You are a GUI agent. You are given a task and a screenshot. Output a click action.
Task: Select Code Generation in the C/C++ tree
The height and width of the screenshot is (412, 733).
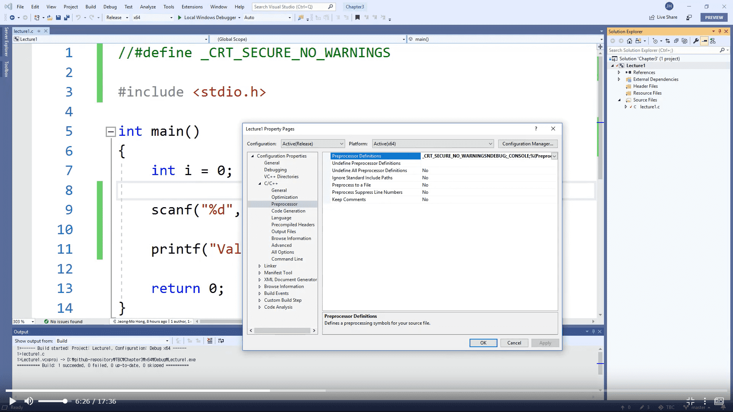pos(288,211)
